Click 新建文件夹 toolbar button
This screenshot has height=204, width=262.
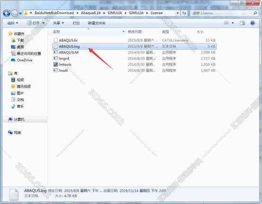tap(96, 23)
